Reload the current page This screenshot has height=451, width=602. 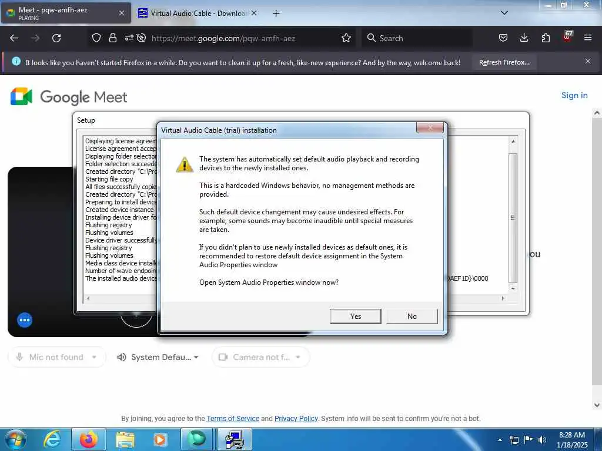coord(56,38)
